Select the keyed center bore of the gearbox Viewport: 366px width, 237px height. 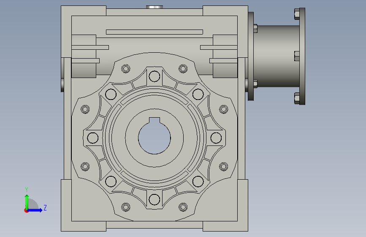[x=154, y=137]
